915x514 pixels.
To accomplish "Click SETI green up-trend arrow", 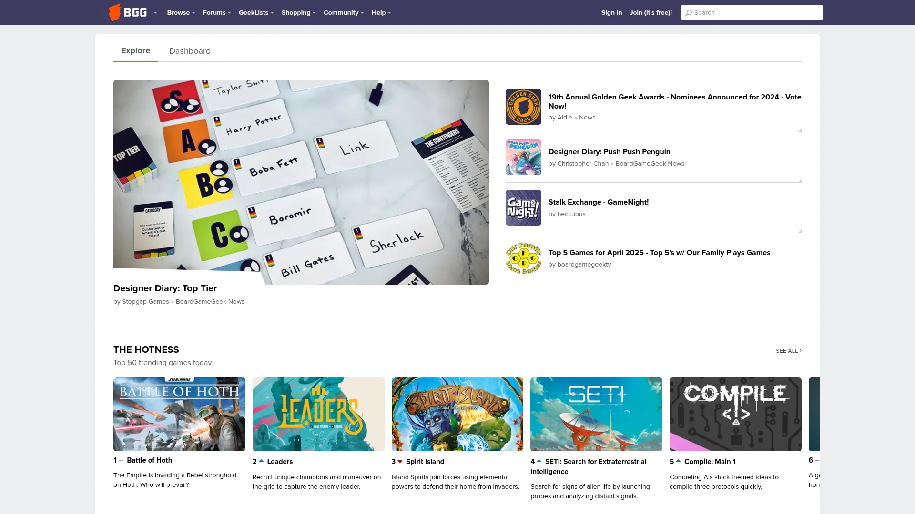I will pyautogui.click(x=539, y=461).
